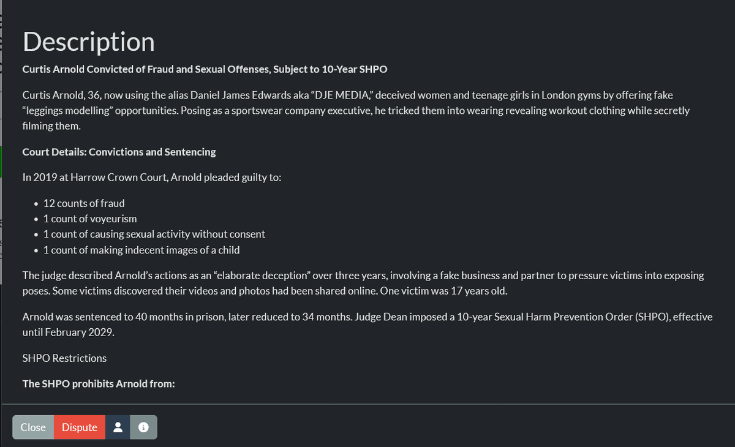735x447 pixels.
Task: Click the making indecent images bullet item
Action: 141,250
